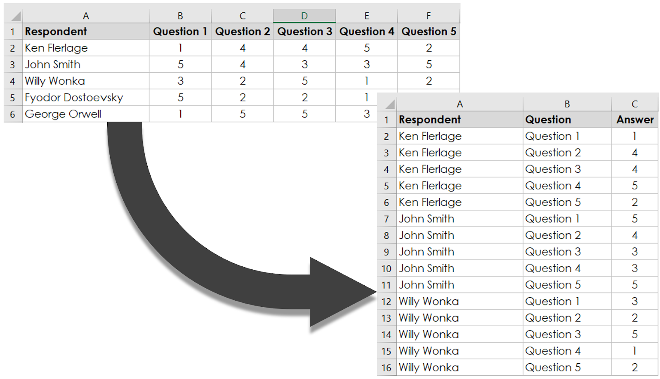Click select-all corner in wide table
Image resolution: width=660 pixels, height=379 pixels.
pos(13,16)
